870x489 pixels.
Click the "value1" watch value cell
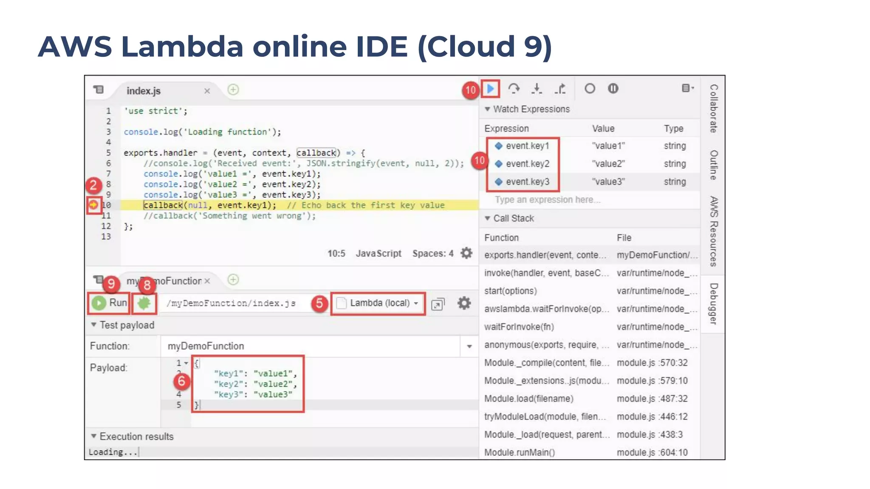coord(608,146)
